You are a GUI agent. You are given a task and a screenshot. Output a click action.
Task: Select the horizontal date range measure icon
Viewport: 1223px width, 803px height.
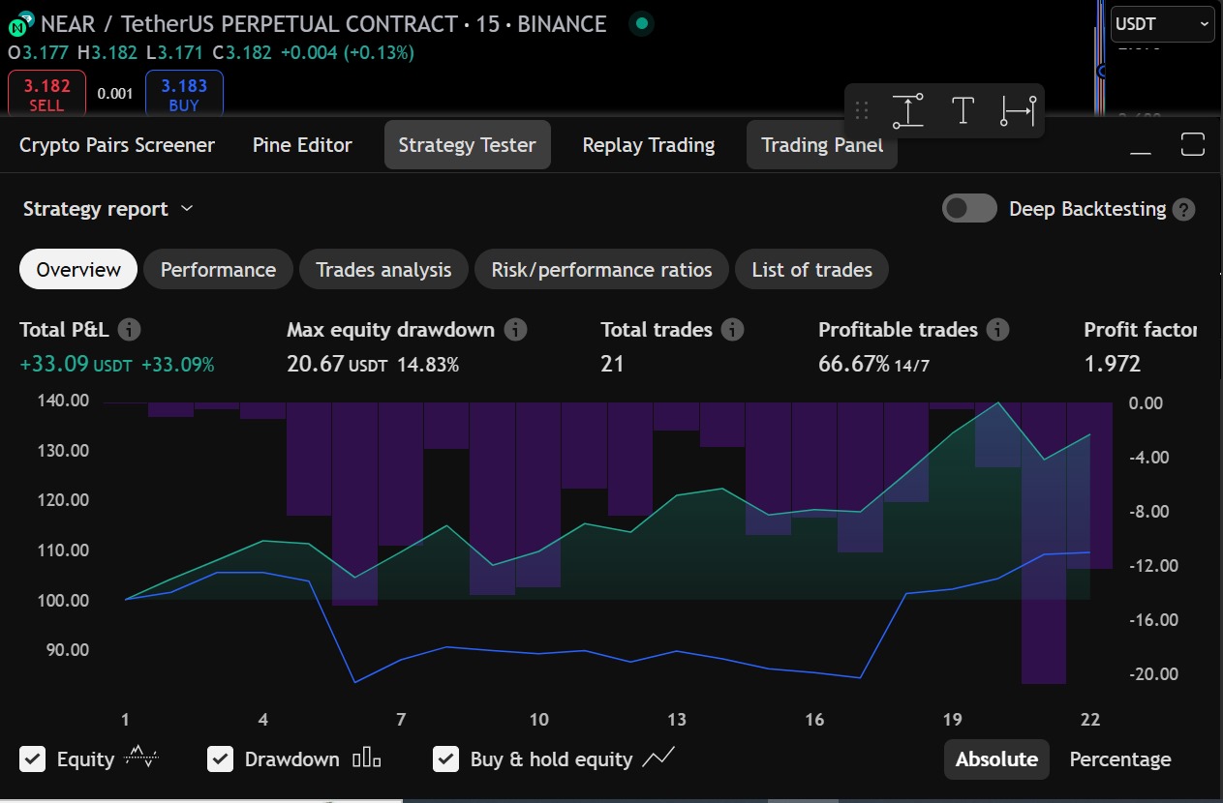[x=1018, y=111]
